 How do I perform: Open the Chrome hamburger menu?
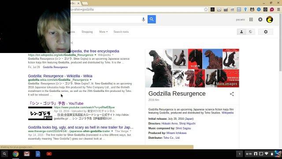(278, 9)
